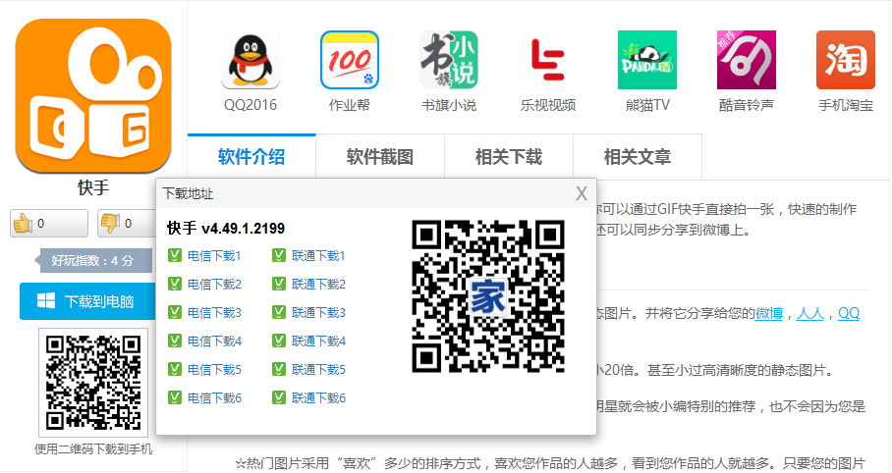Image resolution: width=892 pixels, height=473 pixels.
Task: Click the 电信下载6 download link
Action: coord(214,398)
